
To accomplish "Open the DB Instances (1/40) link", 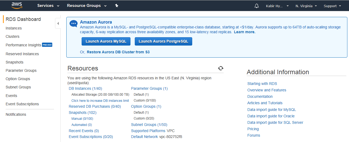I will point(85,88).
